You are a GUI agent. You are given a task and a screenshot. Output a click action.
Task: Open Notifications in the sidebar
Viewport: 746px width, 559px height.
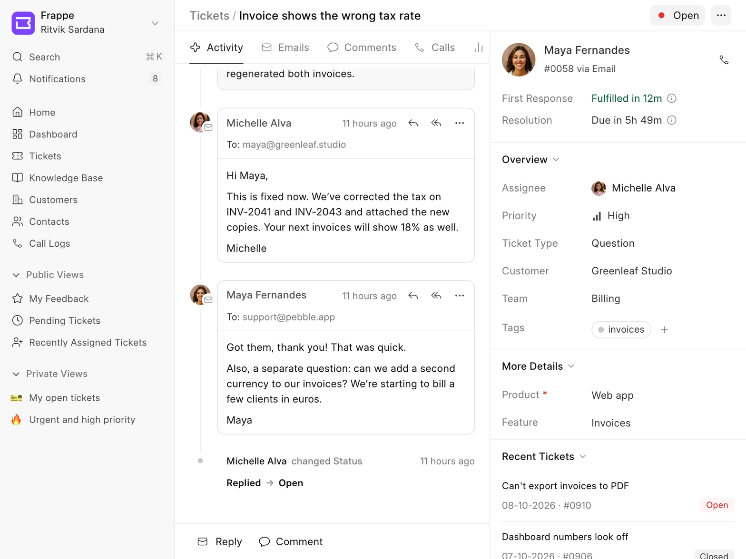pyautogui.click(x=87, y=79)
